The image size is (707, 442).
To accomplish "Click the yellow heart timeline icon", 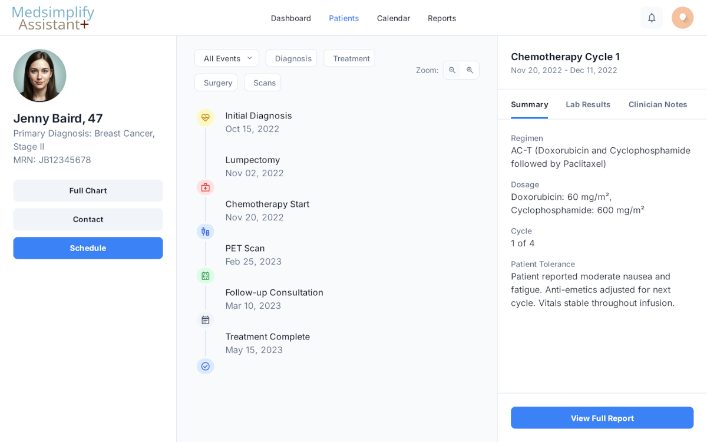I will 205,117.
